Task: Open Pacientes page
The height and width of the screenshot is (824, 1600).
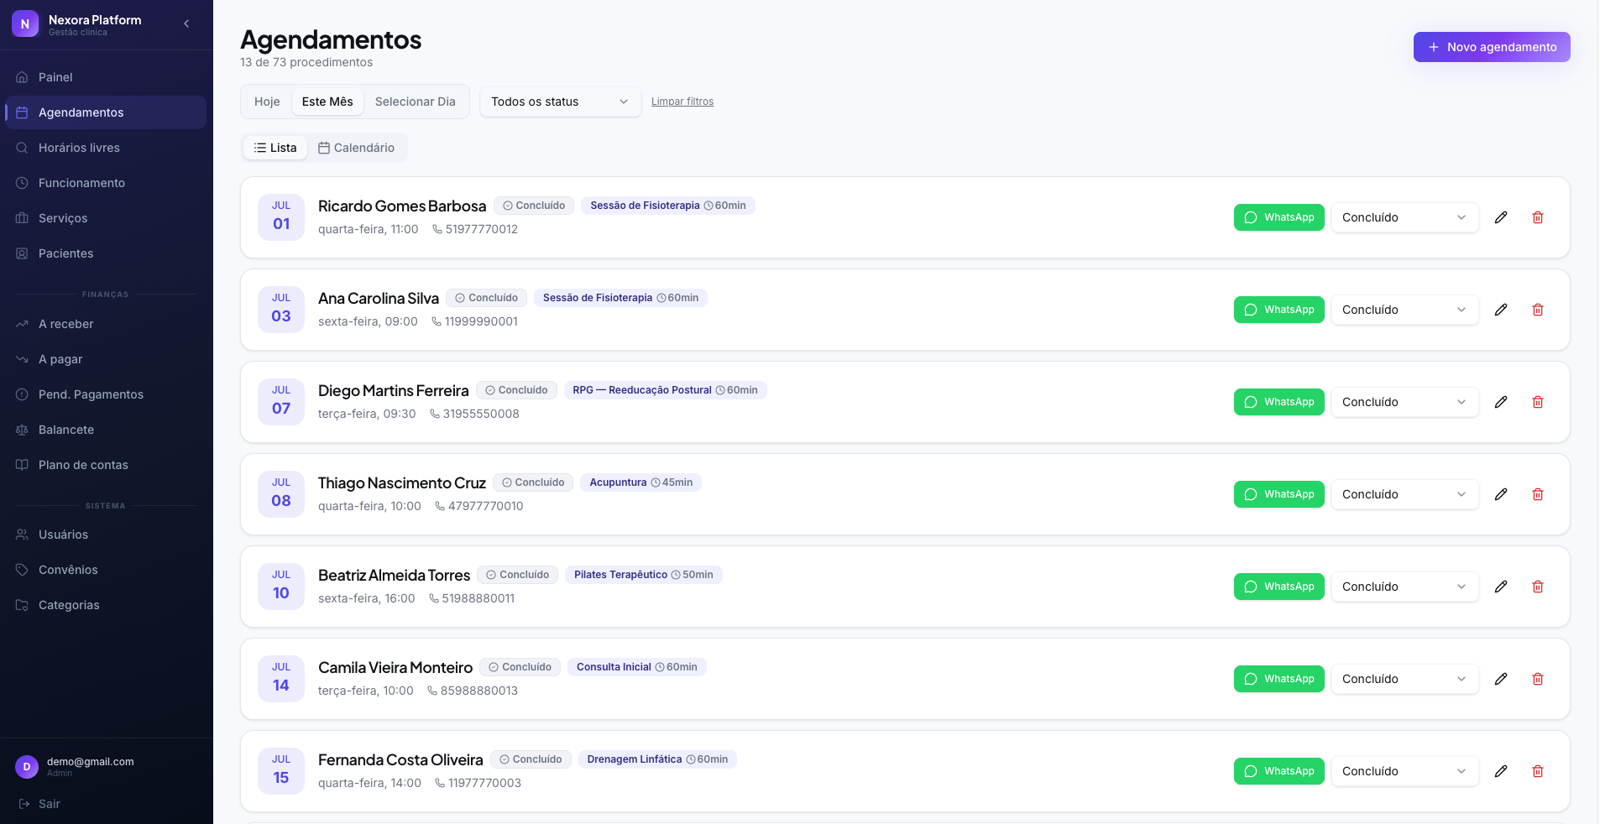Action: point(106,253)
